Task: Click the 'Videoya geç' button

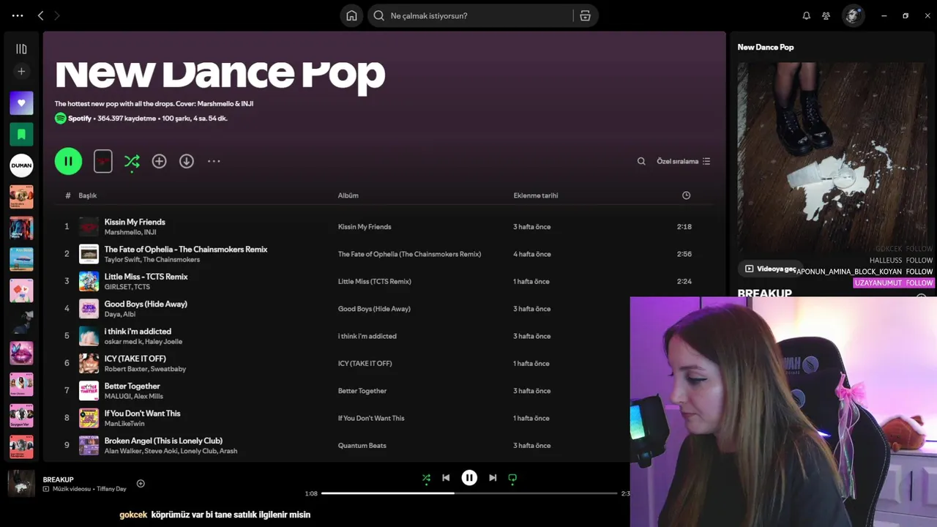Action: 769,269
